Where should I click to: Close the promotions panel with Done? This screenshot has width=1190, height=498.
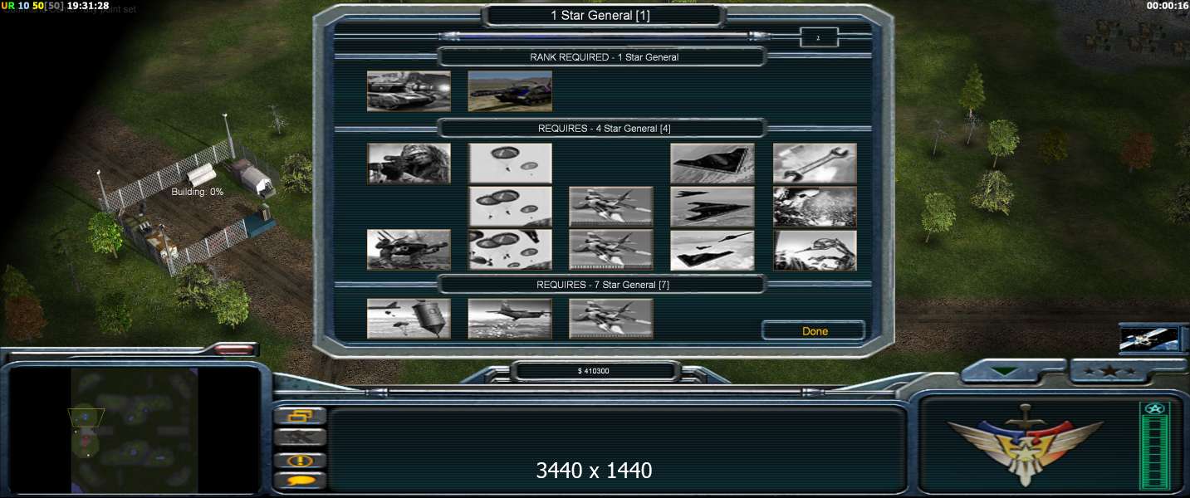pos(815,331)
